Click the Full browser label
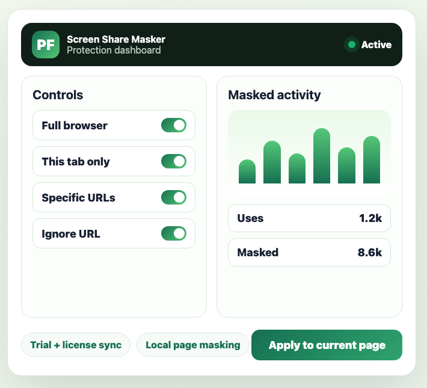Image resolution: width=427 pixels, height=388 pixels. 75,126
